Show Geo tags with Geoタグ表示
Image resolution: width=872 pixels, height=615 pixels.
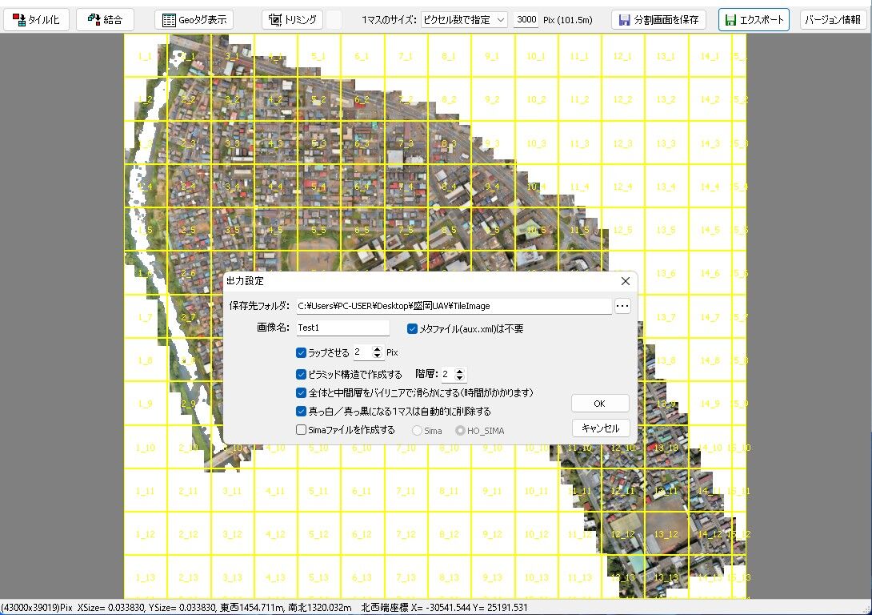(x=195, y=19)
